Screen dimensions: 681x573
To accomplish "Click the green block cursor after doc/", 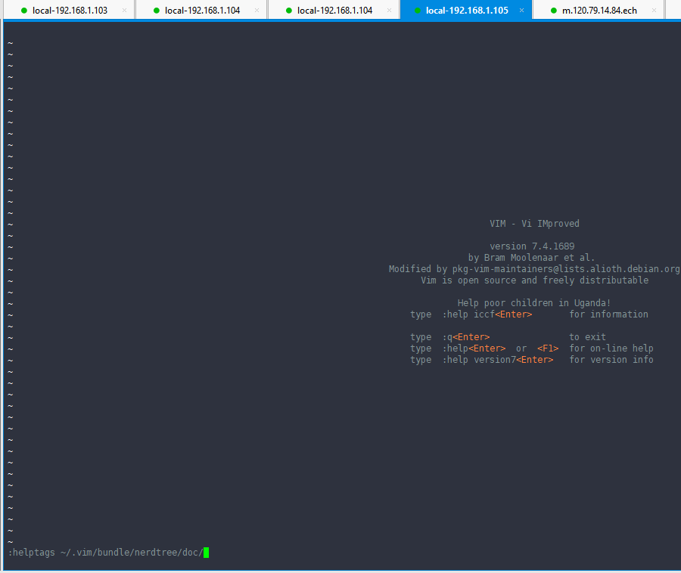I will pyautogui.click(x=207, y=553).
